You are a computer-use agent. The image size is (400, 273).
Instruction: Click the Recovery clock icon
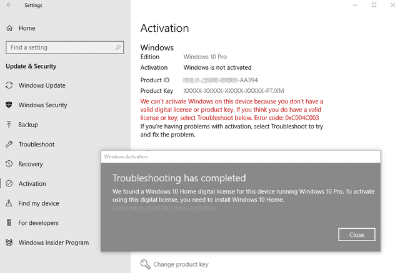tap(9, 164)
